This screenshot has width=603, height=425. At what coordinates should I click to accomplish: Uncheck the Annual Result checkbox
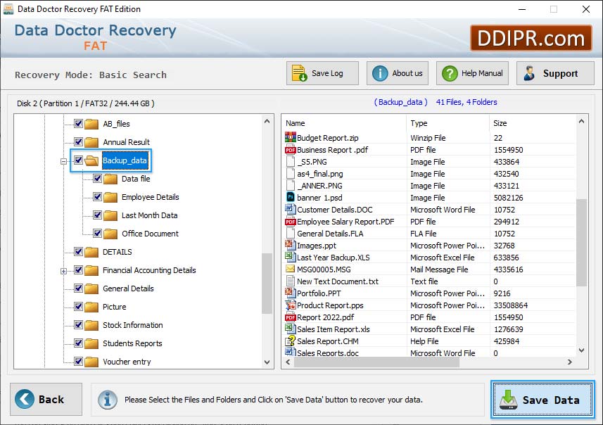78,141
